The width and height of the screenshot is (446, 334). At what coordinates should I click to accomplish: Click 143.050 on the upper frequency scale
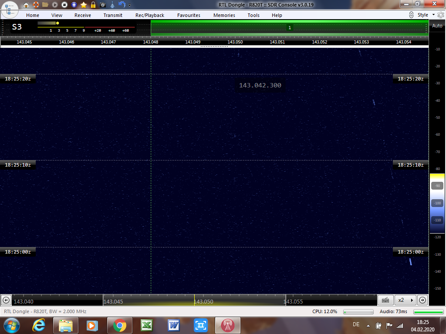point(235,42)
